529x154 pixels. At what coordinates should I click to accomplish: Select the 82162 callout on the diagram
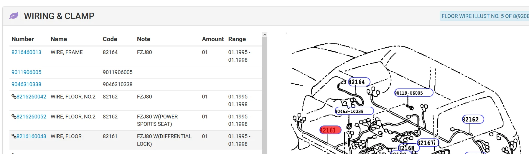point(473,119)
